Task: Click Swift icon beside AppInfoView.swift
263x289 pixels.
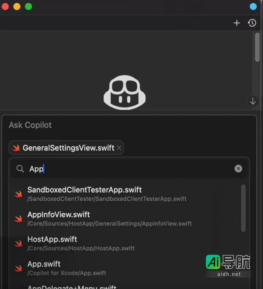Action: [x=18, y=219]
